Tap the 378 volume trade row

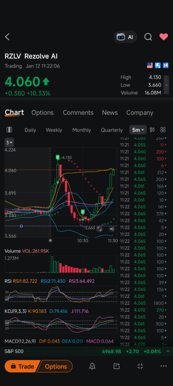tap(143, 213)
